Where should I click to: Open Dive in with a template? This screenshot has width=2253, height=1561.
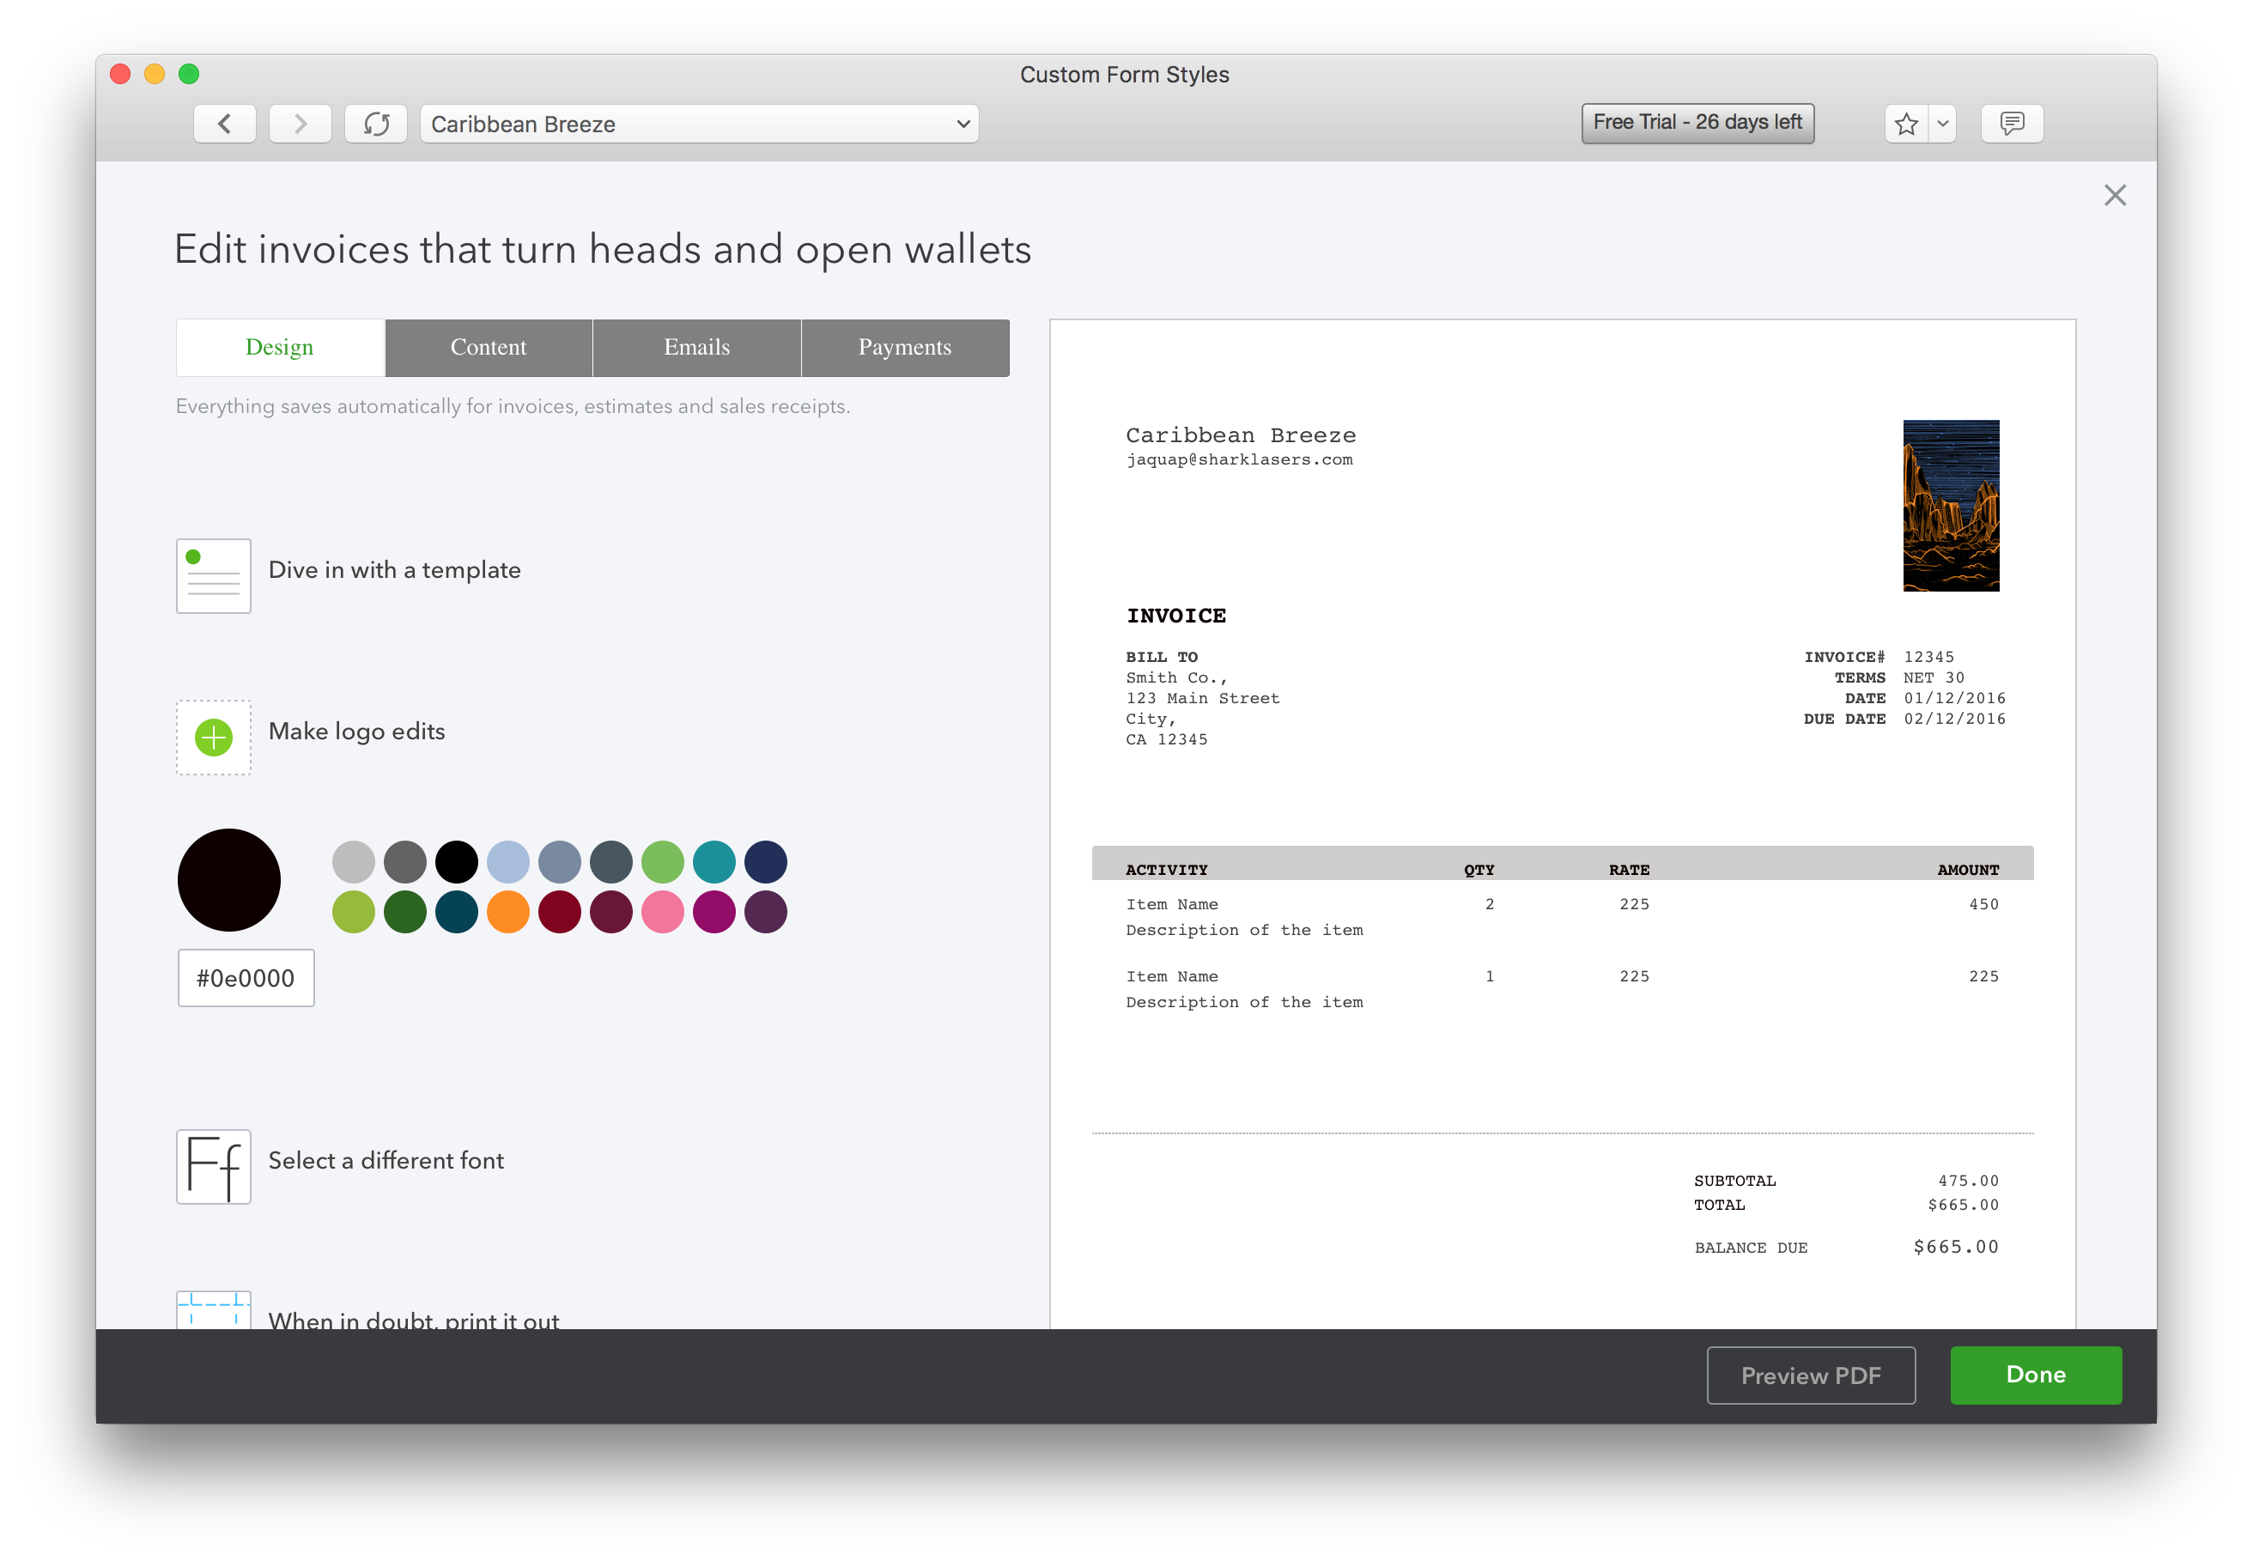394,570
